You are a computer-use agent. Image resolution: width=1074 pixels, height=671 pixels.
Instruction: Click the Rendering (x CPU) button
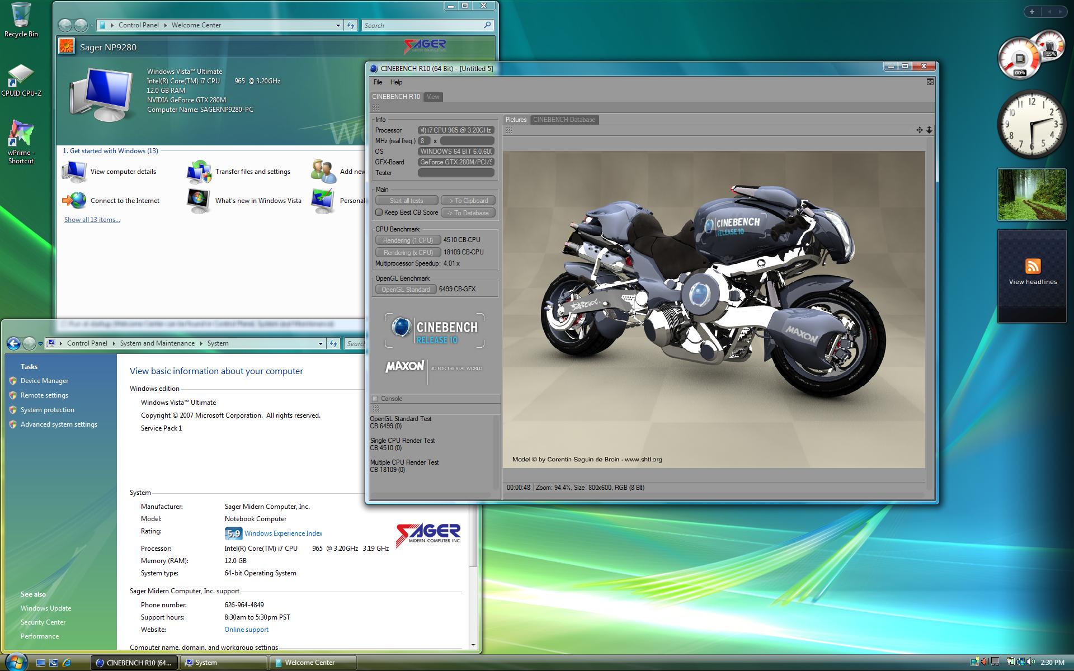408,253
